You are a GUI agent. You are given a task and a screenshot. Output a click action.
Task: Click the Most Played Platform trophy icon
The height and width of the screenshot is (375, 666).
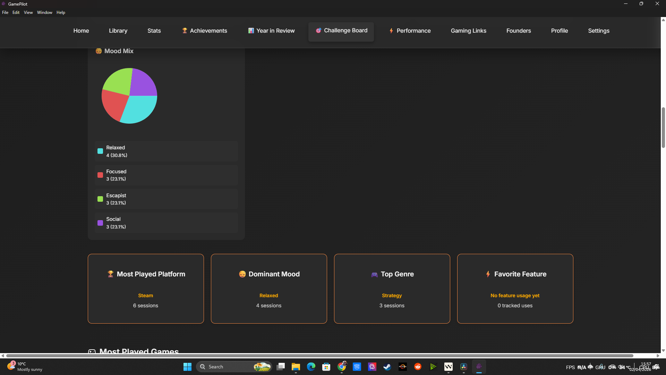tap(110, 274)
